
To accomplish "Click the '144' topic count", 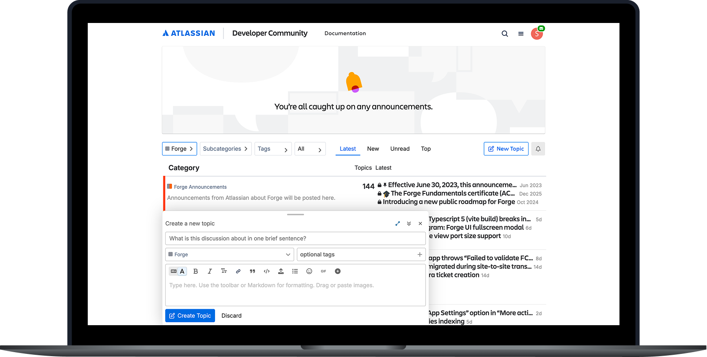I will point(368,186).
